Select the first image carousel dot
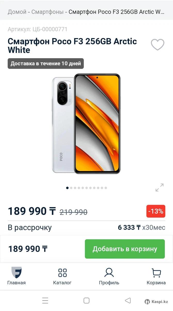 point(67,188)
